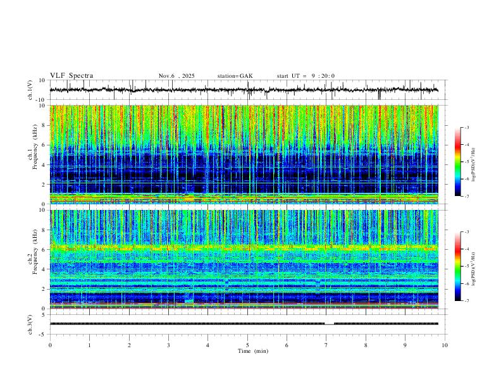This screenshot has width=501, height=387.
Task: Click the "ch.3(V)" axis label
Action: coord(30,324)
